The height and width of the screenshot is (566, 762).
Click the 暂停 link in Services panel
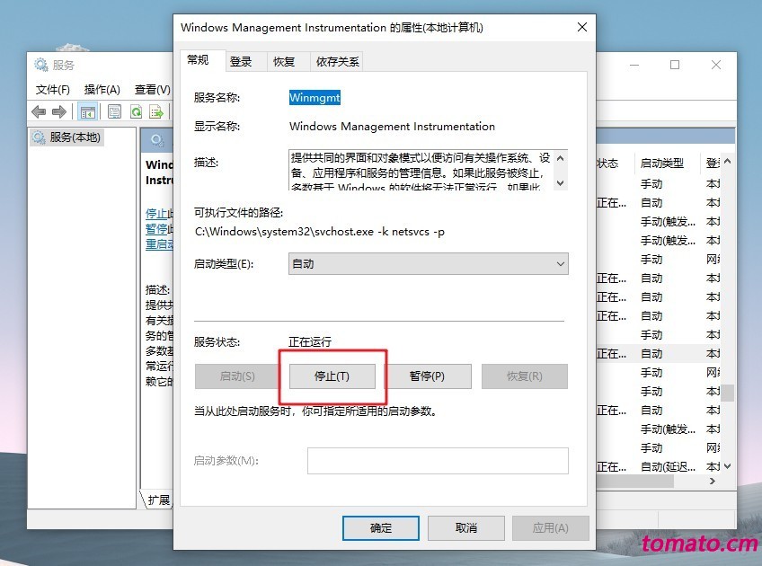coord(156,229)
